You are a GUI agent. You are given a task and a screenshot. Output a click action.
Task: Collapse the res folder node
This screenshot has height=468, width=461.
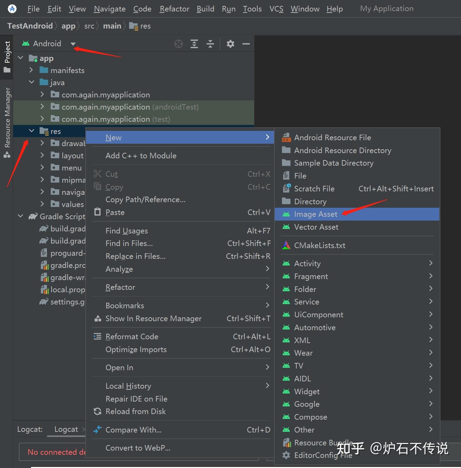31,131
